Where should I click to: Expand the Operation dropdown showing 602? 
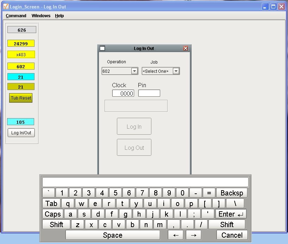click(x=134, y=71)
